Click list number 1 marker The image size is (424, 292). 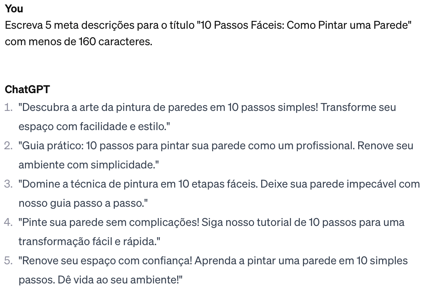pos(9,107)
